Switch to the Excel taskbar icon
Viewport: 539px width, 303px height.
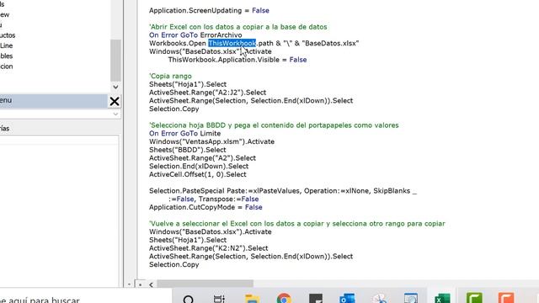point(442,298)
